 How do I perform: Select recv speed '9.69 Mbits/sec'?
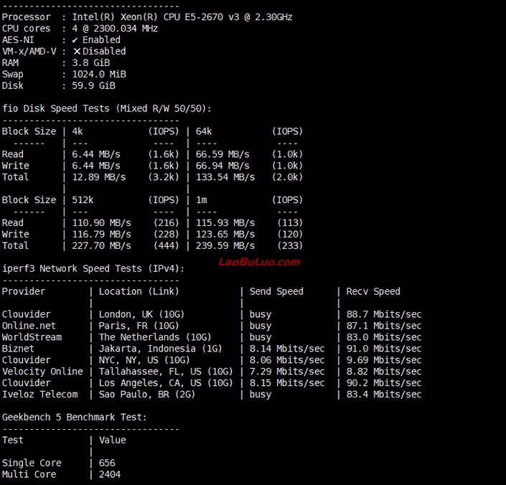(384, 361)
